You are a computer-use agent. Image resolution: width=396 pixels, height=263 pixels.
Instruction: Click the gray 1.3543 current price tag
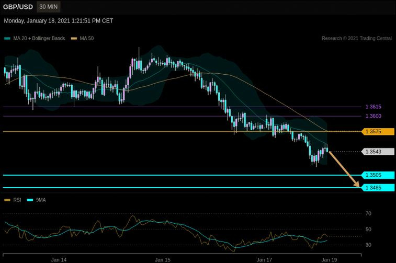point(378,152)
